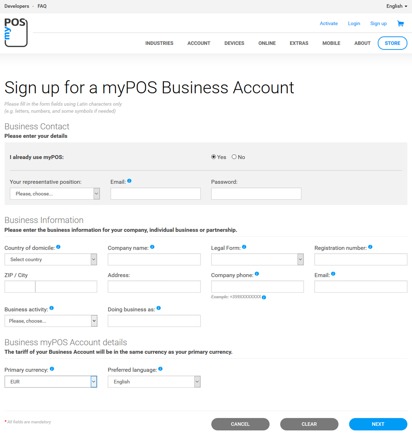Show info icon for Business activity
The height and width of the screenshot is (435, 412).
(51, 308)
